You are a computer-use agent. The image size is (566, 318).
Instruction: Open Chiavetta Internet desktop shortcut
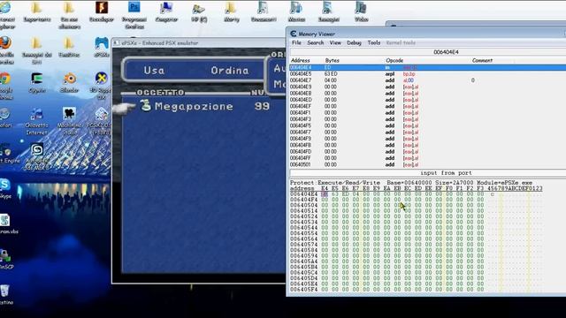coord(36,114)
